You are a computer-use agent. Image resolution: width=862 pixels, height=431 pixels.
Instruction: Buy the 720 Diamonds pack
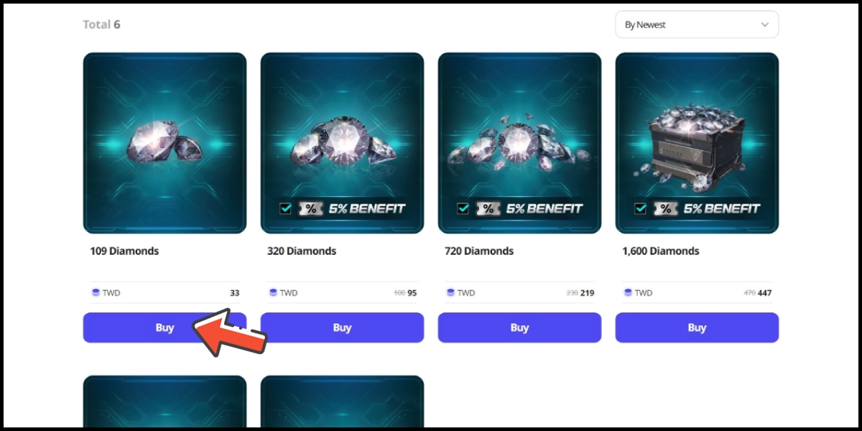click(519, 328)
